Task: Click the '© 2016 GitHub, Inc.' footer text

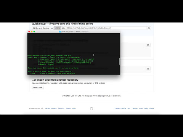Action: [36, 108]
